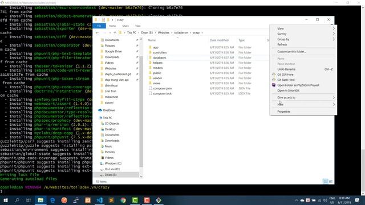This screenshot has height=205, width=365.
Task: Select the composer.lock file icon
Action: [x=150, y=93]
